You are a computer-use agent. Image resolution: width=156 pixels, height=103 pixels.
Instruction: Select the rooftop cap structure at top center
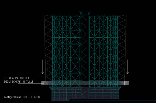click(85, 12)
